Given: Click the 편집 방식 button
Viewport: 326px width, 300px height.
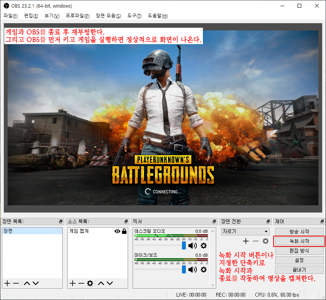Looking at the screenshot, I should tap(299, 251).
